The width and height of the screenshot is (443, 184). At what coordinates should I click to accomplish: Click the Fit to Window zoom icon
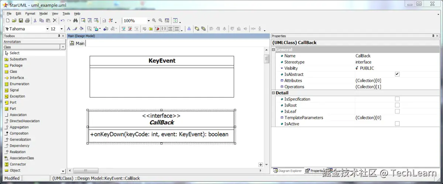167,21
